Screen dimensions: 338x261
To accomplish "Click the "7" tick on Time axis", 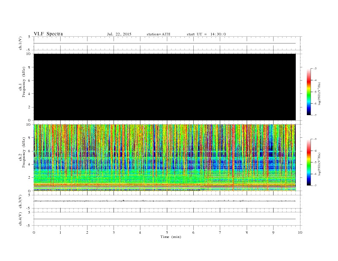I will click(x=220, y=232).
